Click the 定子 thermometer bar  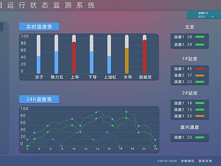(39, 54)
